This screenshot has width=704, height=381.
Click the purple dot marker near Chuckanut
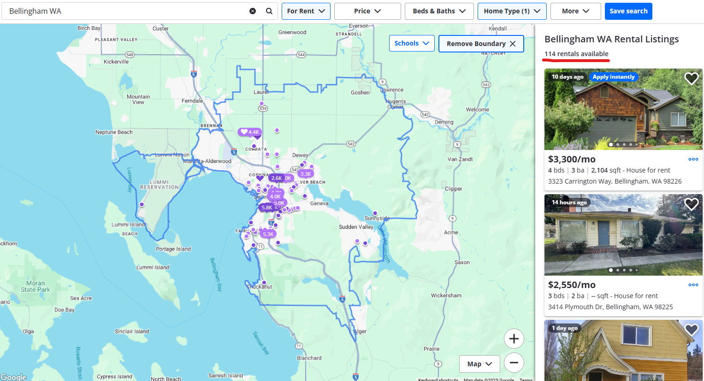tap(264, 283)
